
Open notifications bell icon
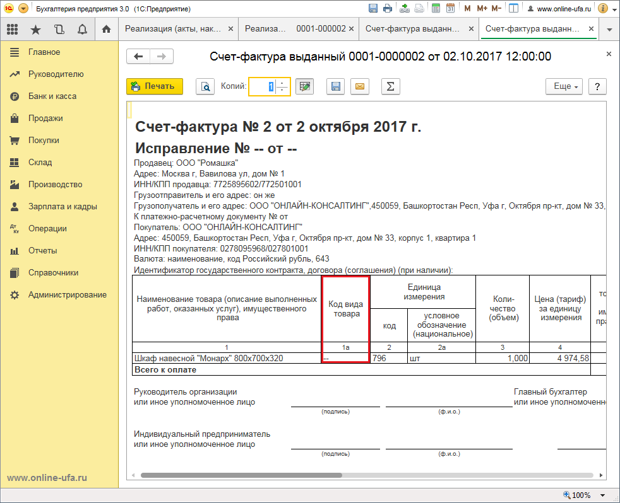pos(82,29)
